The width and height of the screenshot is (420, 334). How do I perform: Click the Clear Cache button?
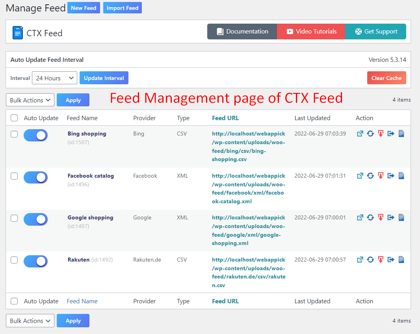(387, 78)
